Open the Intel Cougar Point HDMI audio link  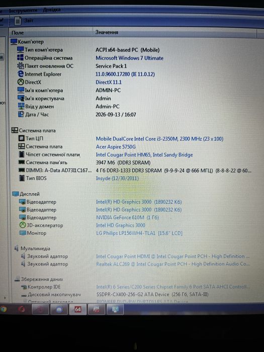pyautogui.click(x=173, y=256)
